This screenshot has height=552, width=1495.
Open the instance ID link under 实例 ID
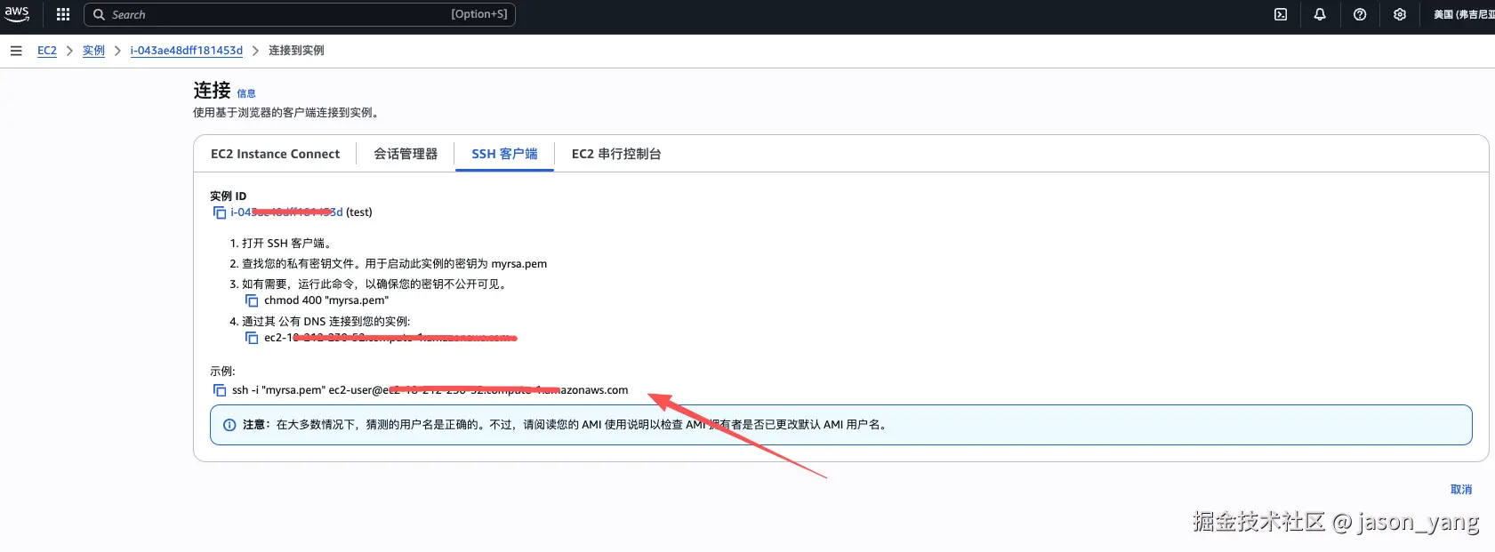pos(286,212)
